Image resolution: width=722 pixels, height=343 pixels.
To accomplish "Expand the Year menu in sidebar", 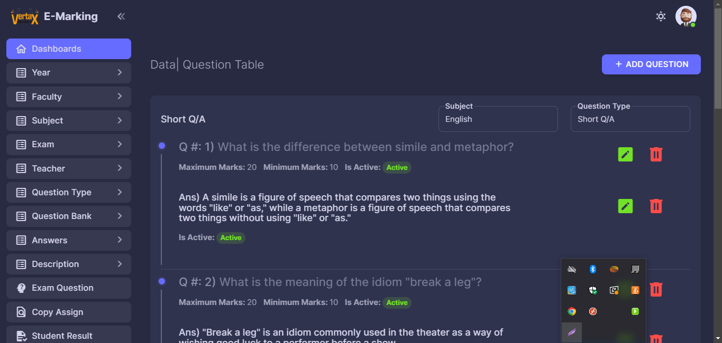I will point(69,73).
